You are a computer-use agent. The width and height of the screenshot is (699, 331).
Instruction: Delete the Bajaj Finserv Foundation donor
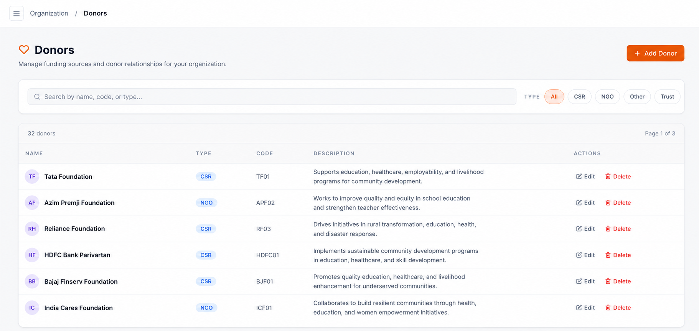[x=618, y=281]
